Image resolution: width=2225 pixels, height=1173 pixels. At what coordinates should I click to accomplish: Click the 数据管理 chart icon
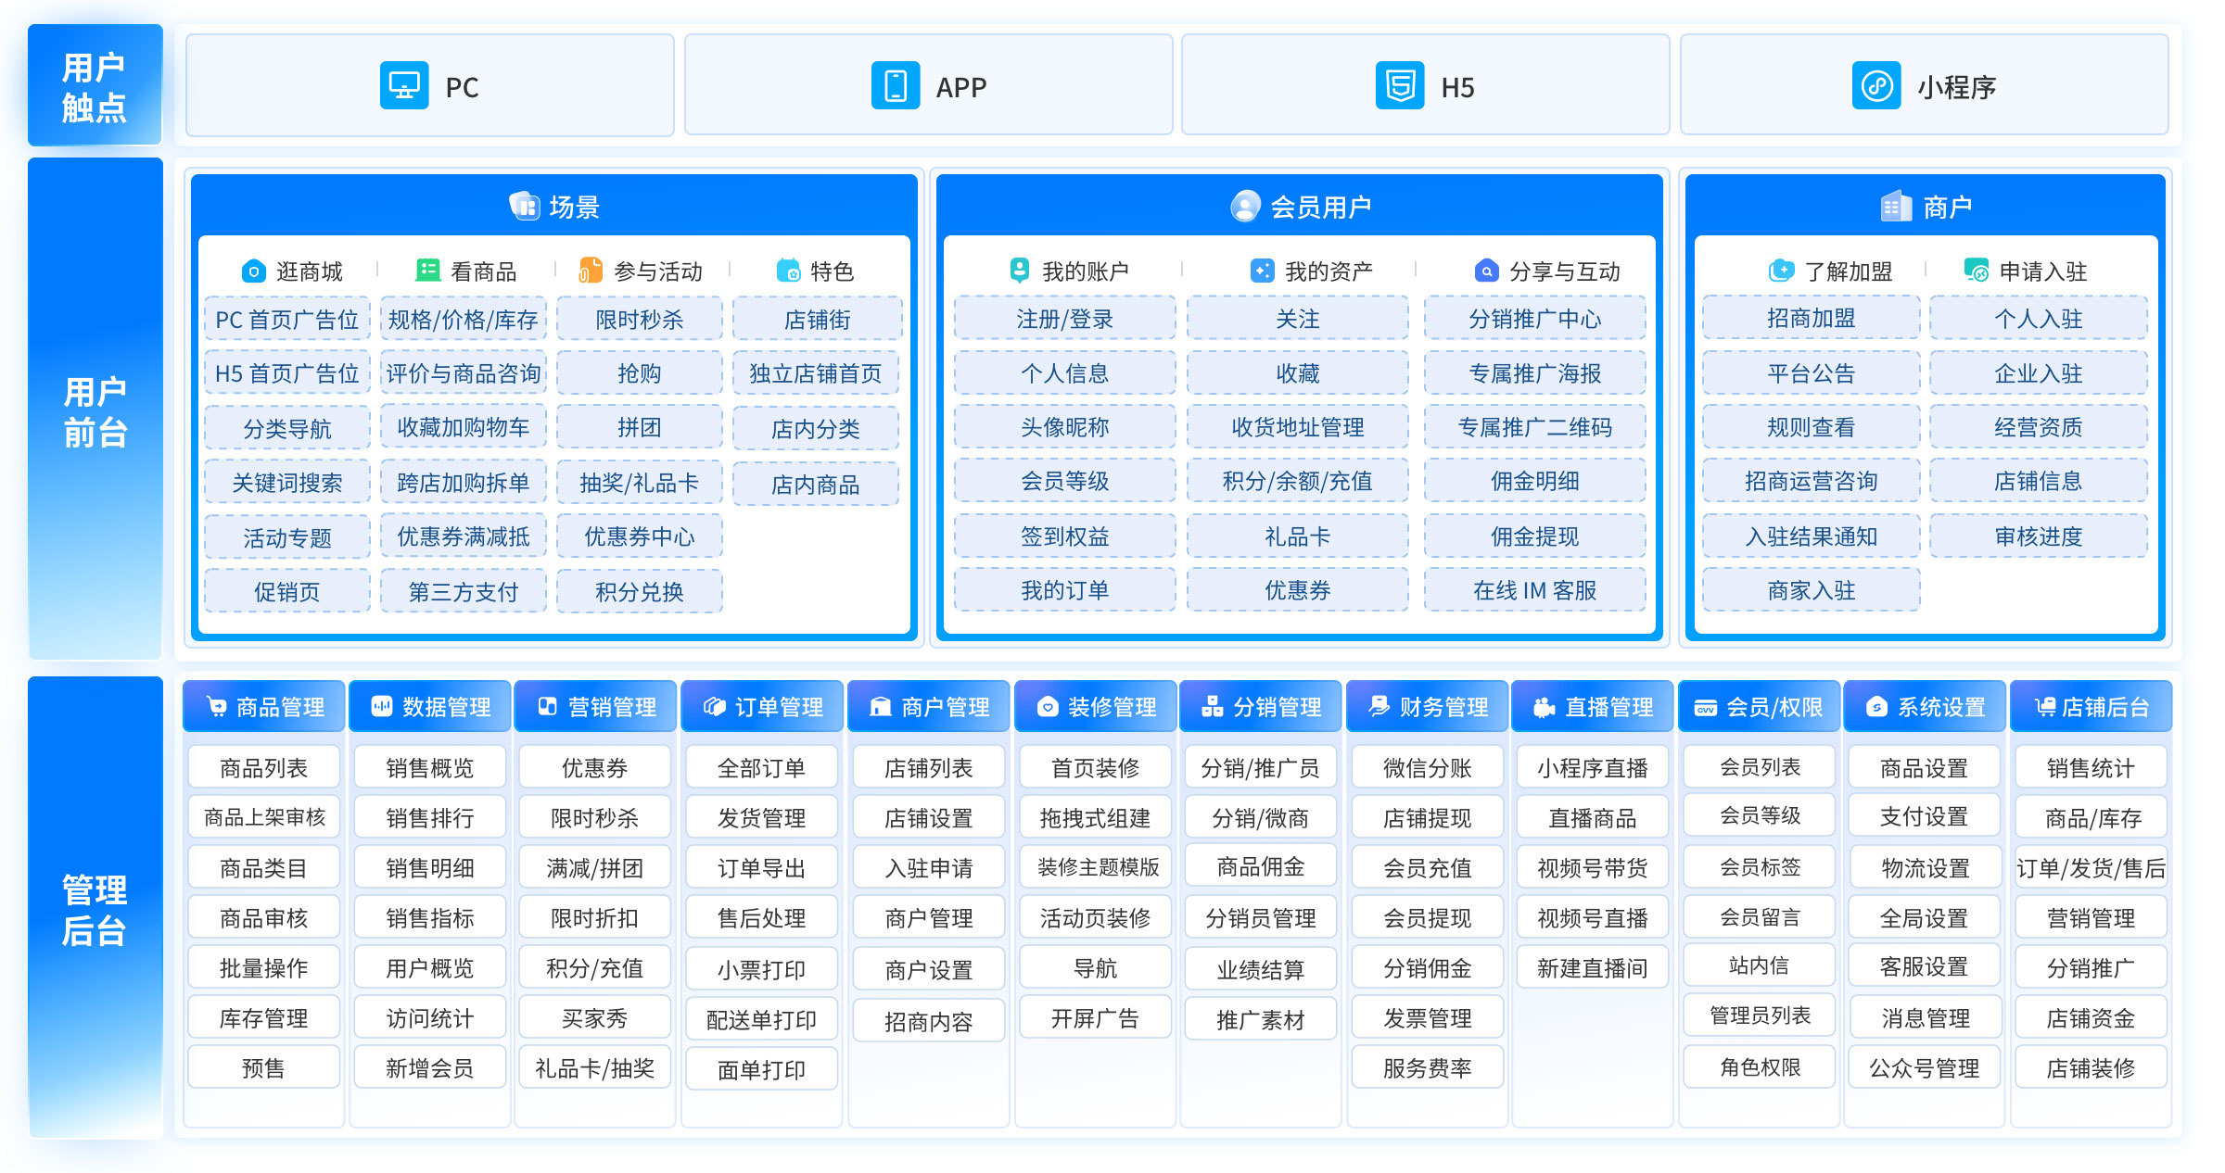pos(382,707)
